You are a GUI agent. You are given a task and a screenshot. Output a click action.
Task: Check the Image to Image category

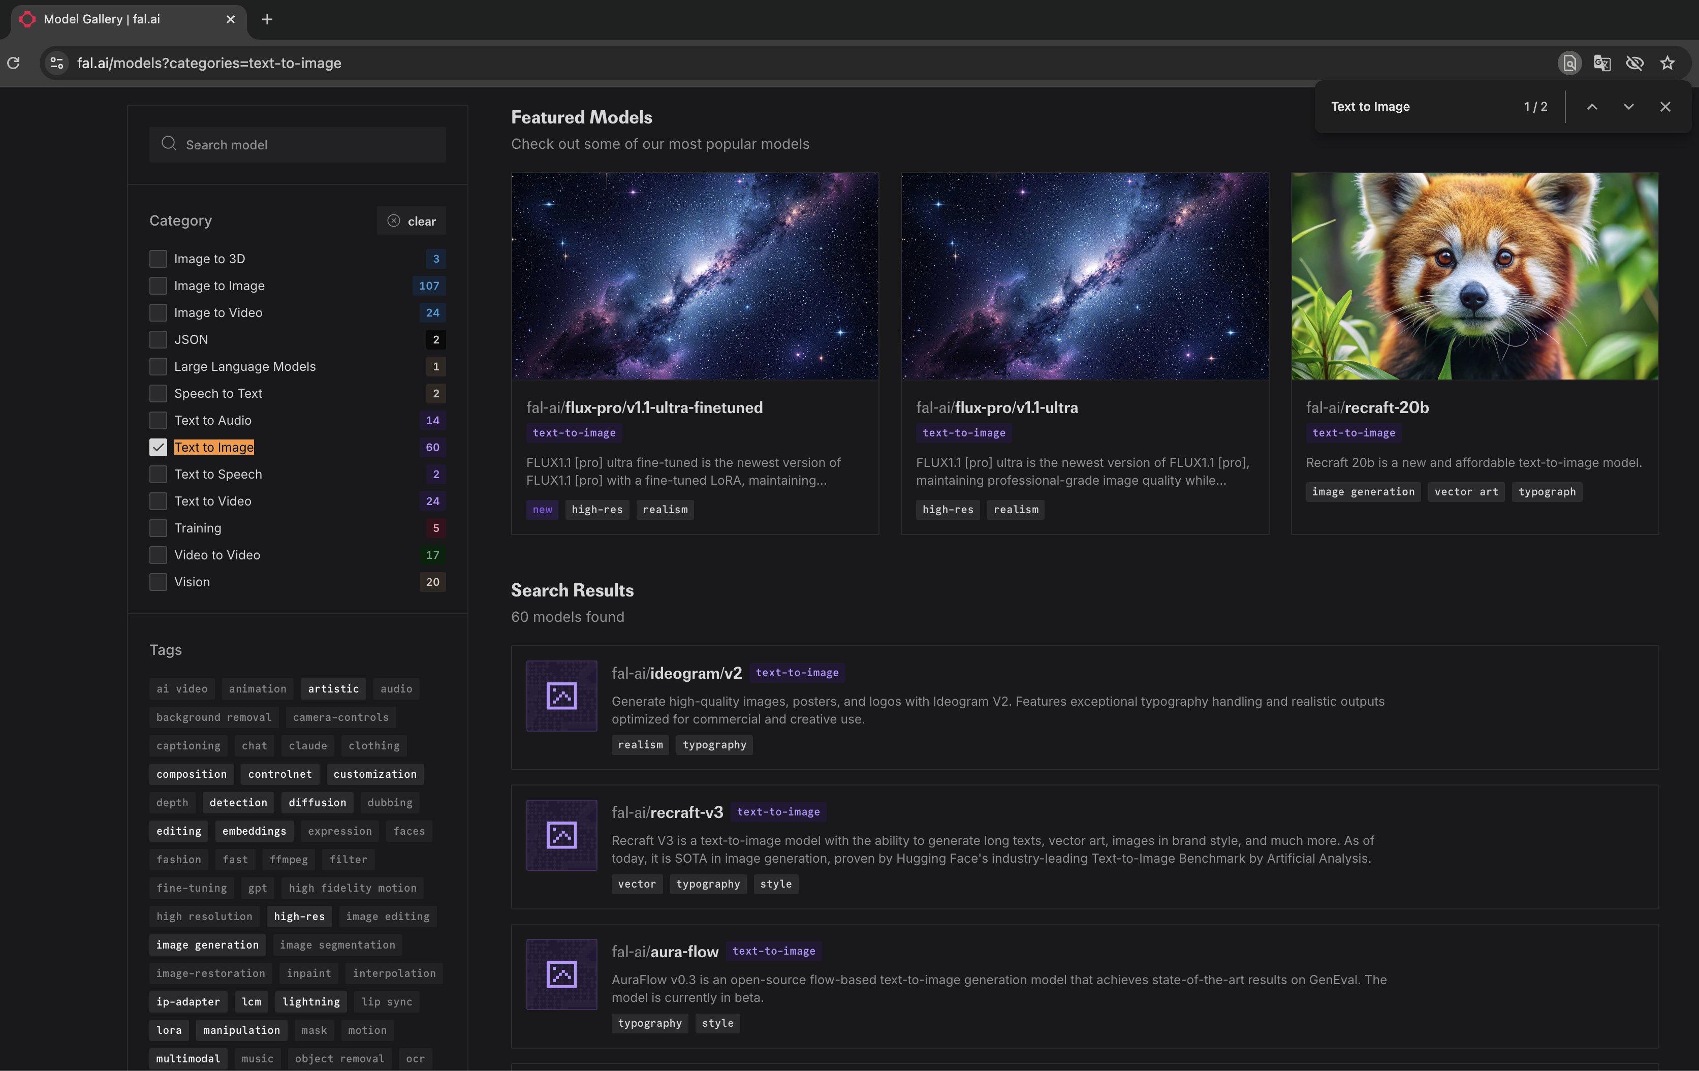158,286
